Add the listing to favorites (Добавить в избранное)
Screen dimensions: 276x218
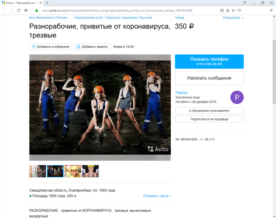pyautogui.click(x=50, y=47)
